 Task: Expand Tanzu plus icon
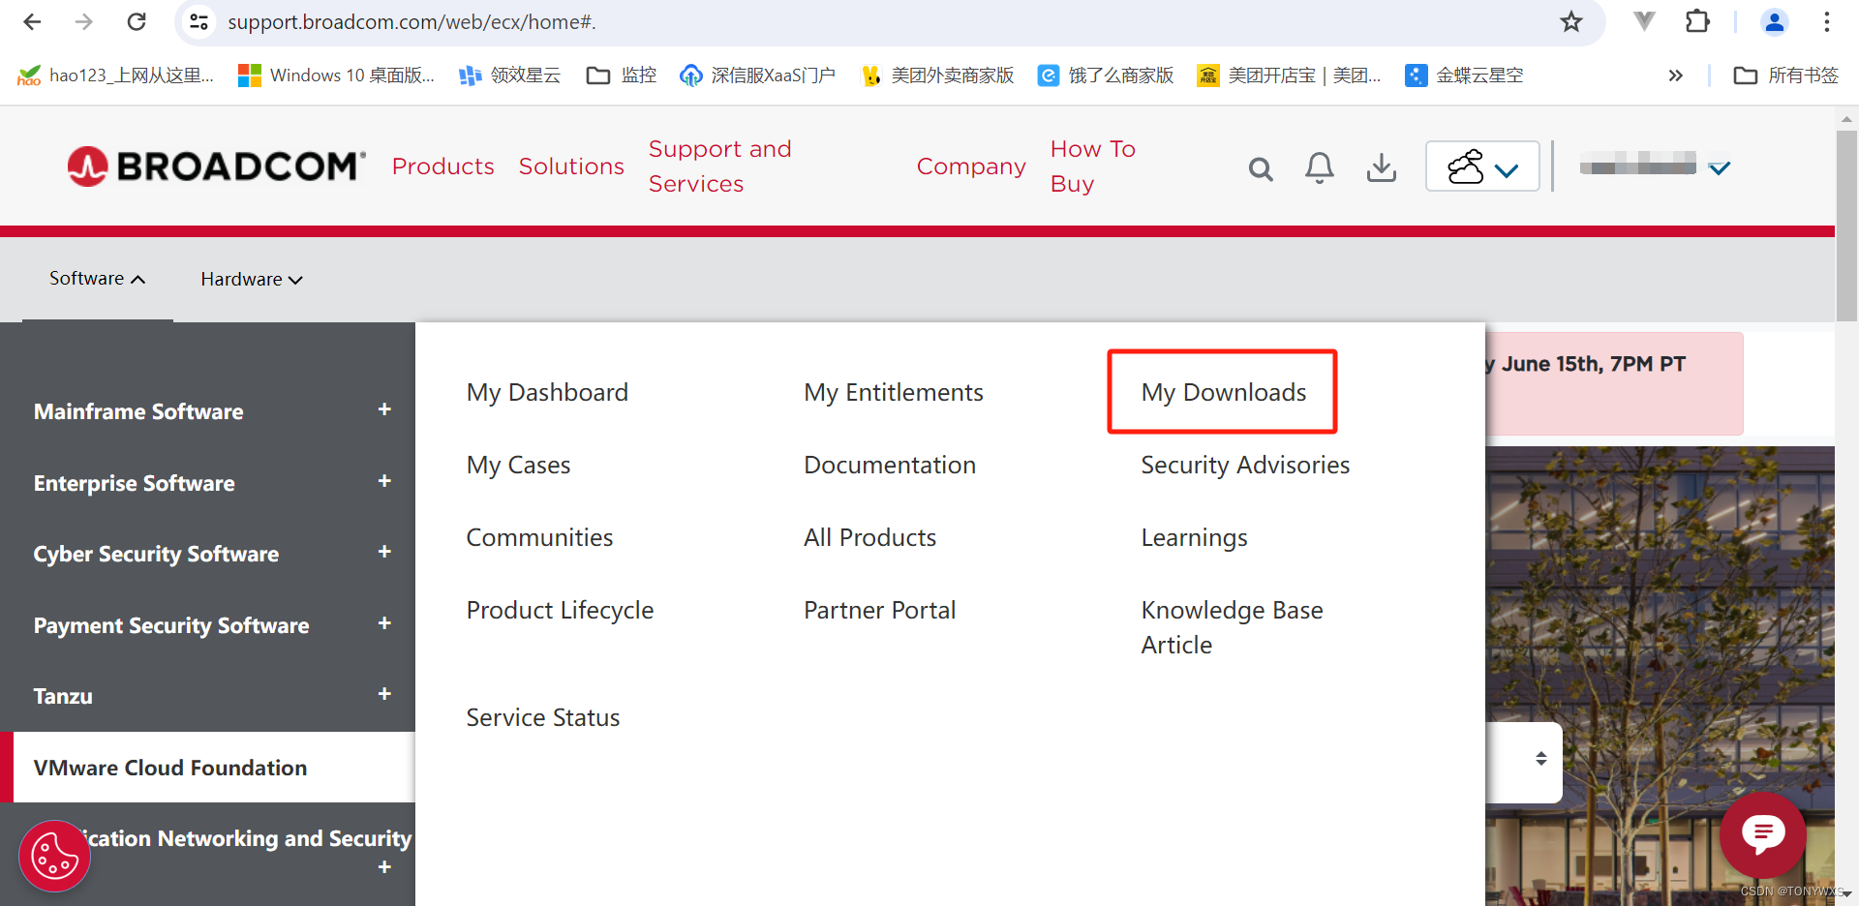384,694
